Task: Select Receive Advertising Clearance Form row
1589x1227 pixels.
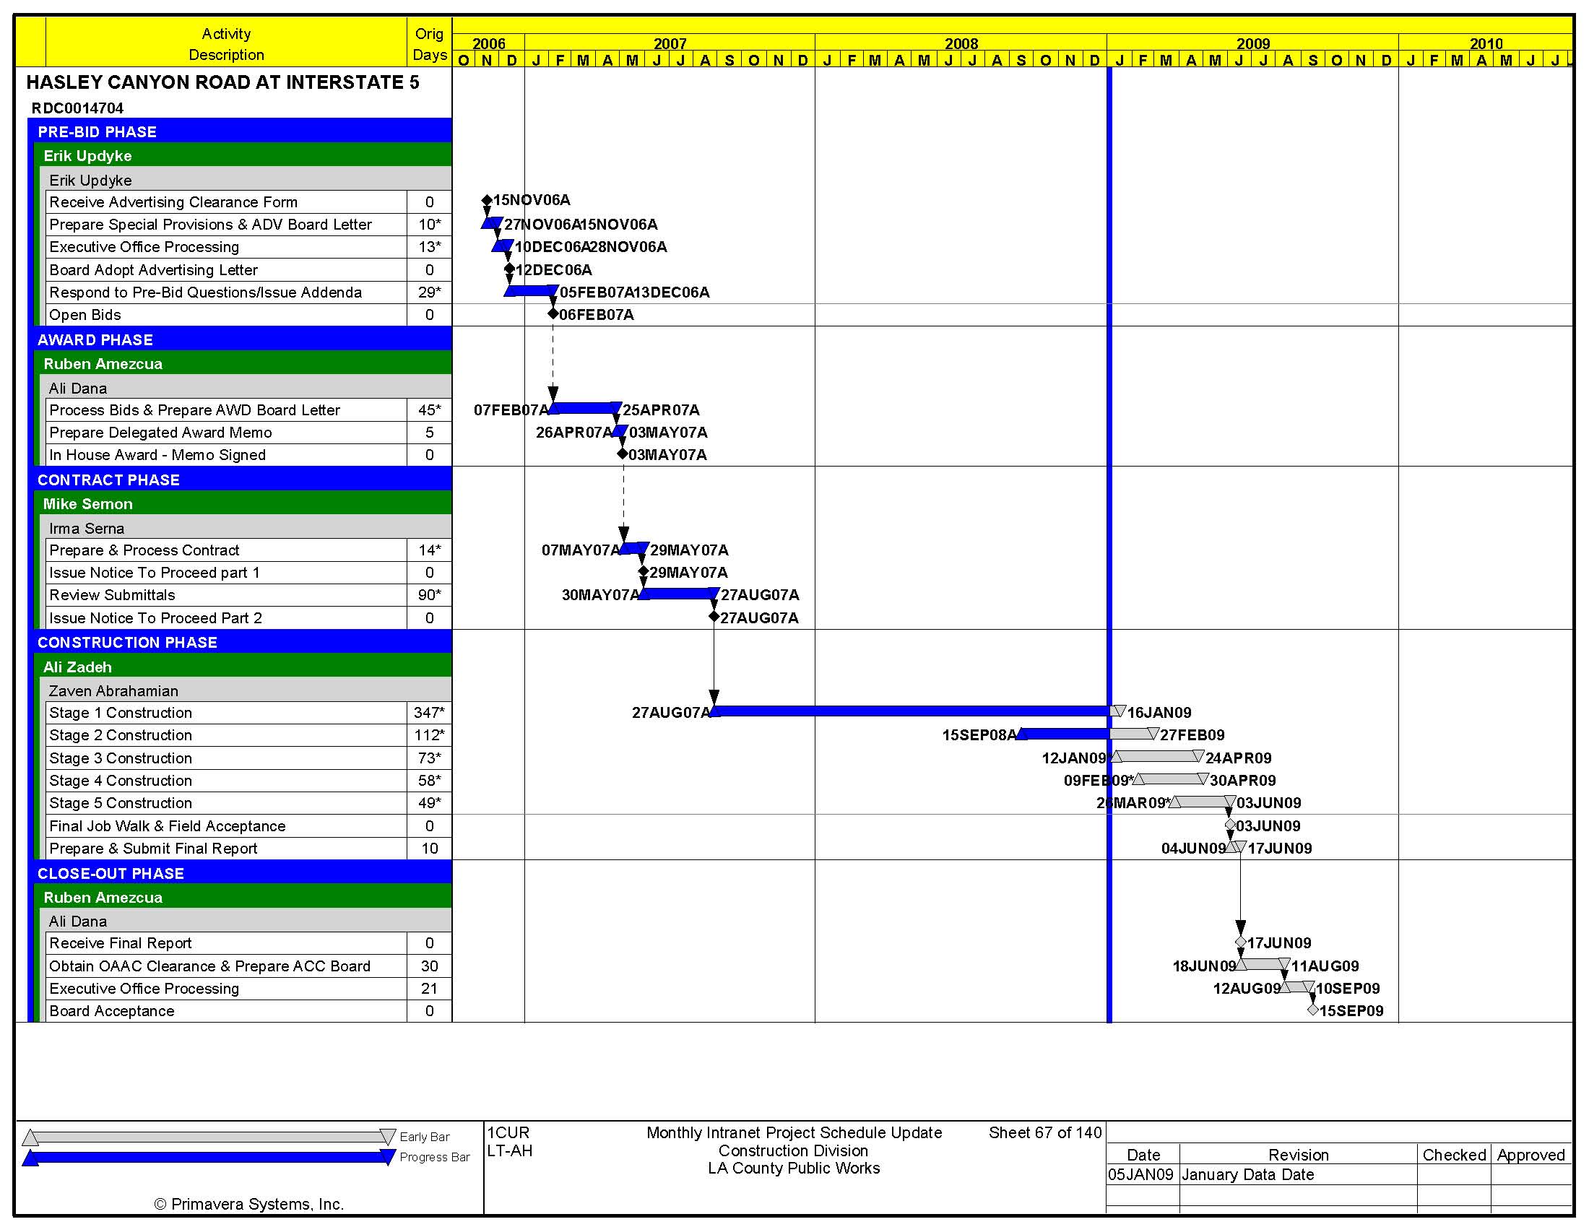Action: [249, 202]
